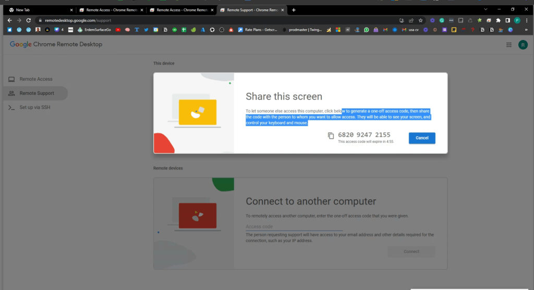Select Remote Access in the sidebar
This screenshot has width=534, height=290.
tap(35, 79)
